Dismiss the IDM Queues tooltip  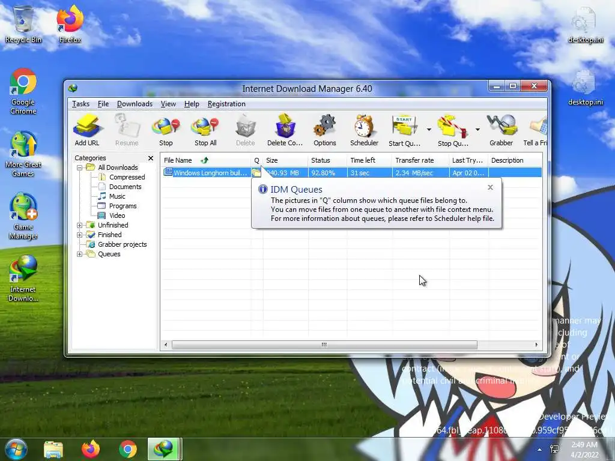coord(490,187)
